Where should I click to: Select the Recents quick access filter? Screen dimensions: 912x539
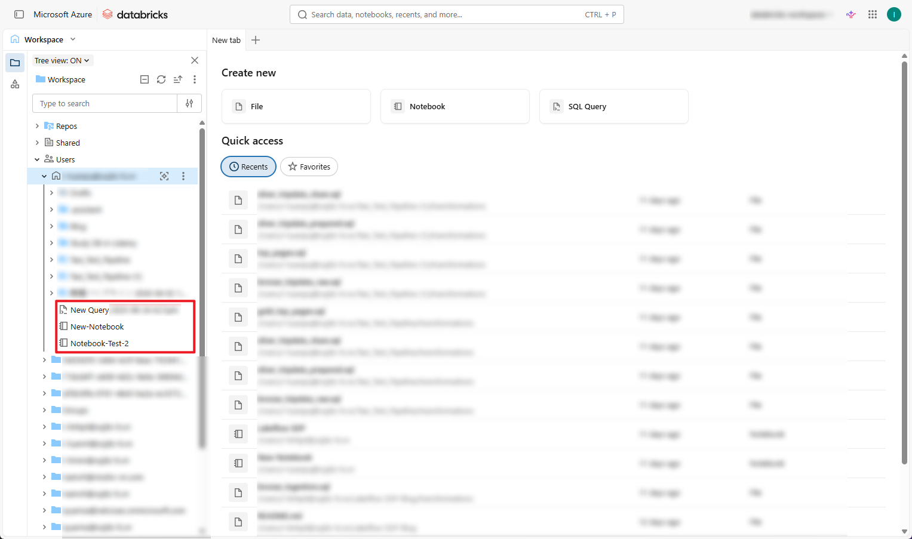pyautogui.click(x=248, y=167)
